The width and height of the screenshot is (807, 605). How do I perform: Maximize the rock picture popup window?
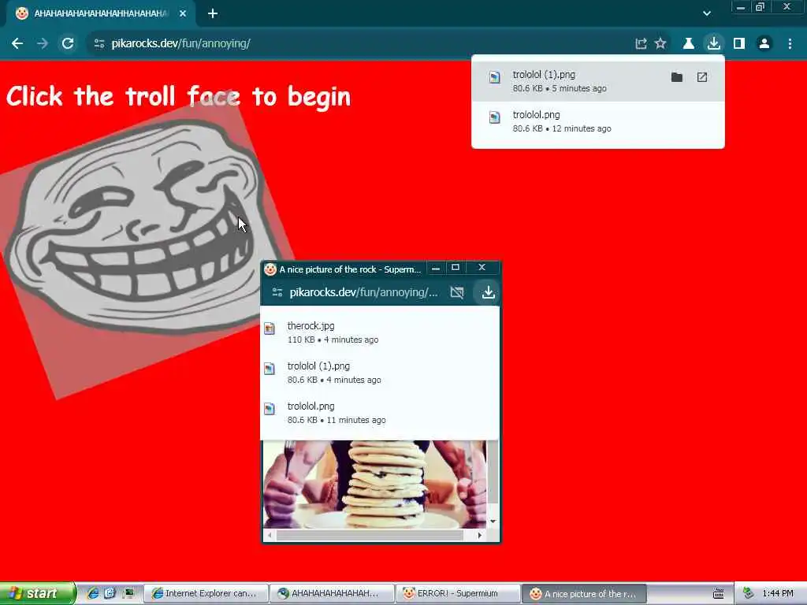coord(456,268)
